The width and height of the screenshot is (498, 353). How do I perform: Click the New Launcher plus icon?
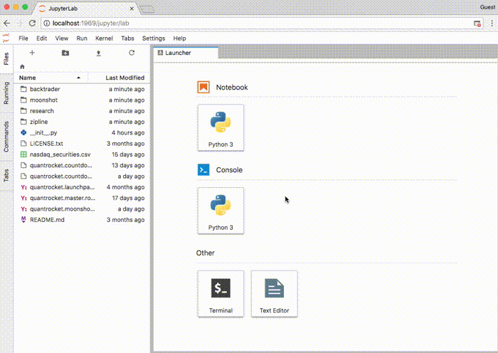pos(32,53)
